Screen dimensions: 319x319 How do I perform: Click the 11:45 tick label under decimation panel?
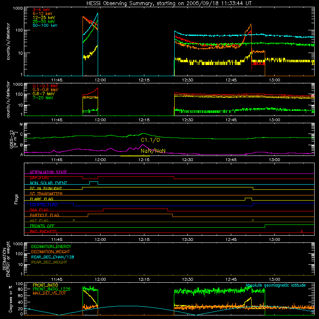point(57,280)
